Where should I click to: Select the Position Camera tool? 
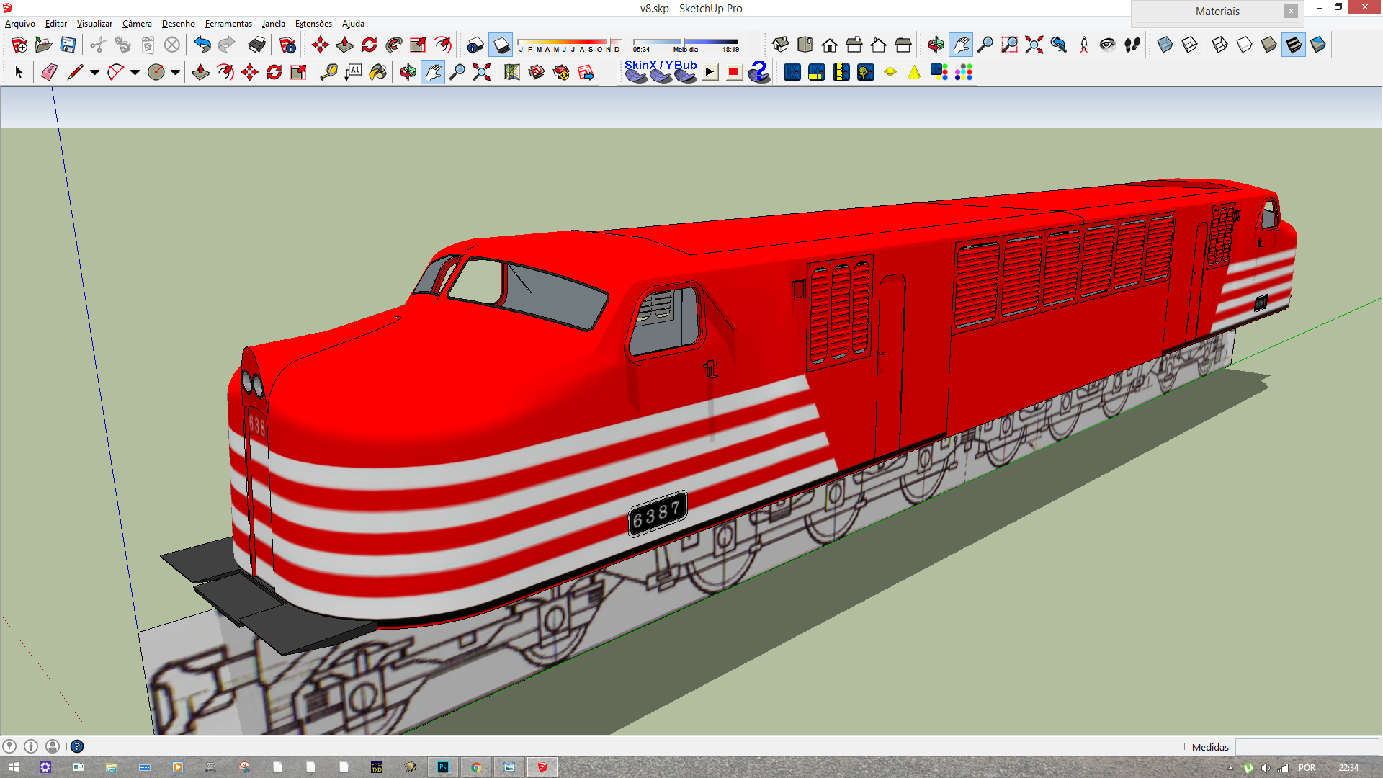tap(1084, 45)
